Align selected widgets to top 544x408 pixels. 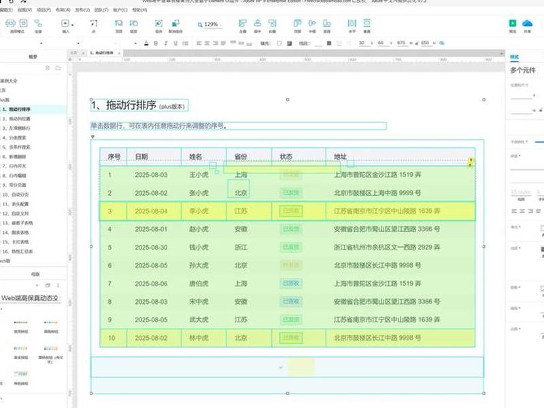point(297,23)
